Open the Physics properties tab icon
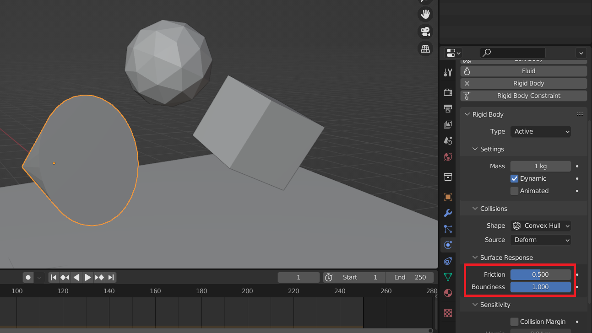The height and width of the screenshot is (333, 592). [x=448, y=245]
